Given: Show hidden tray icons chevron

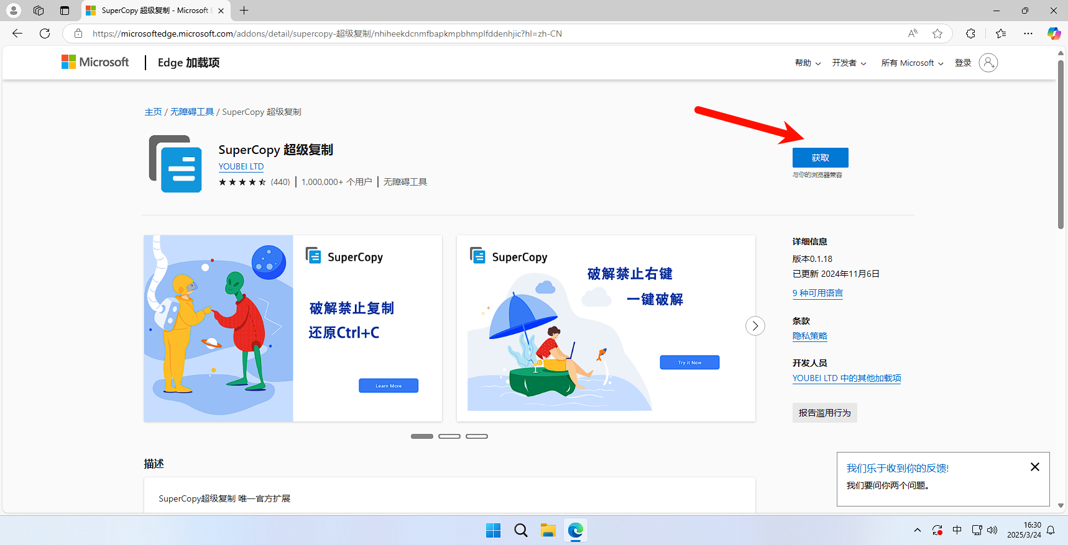Looking at the screenshot, I should pyautogui.click(x=918, y=530).
